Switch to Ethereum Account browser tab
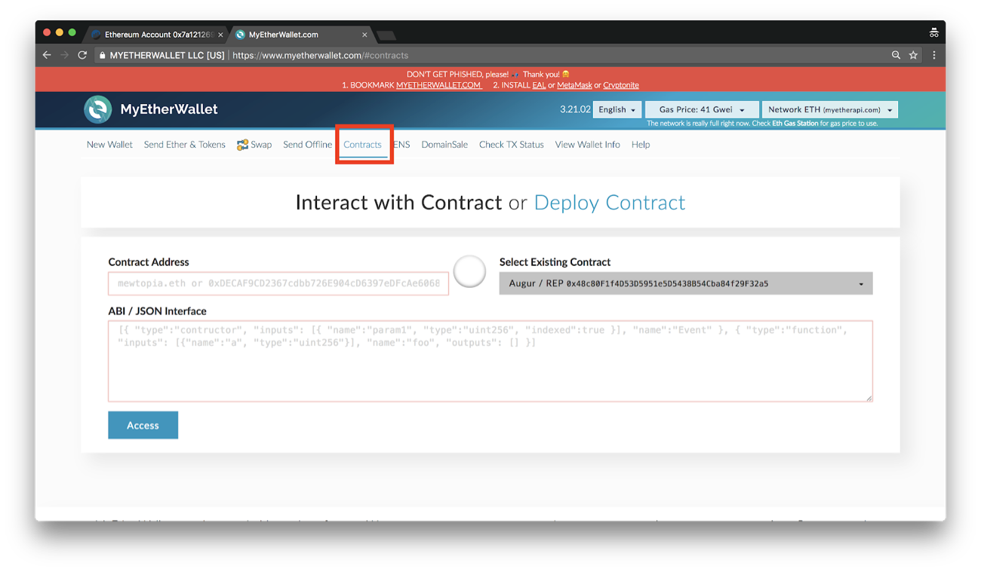Screen dimensions: 981x572 (x=155, y=35)
